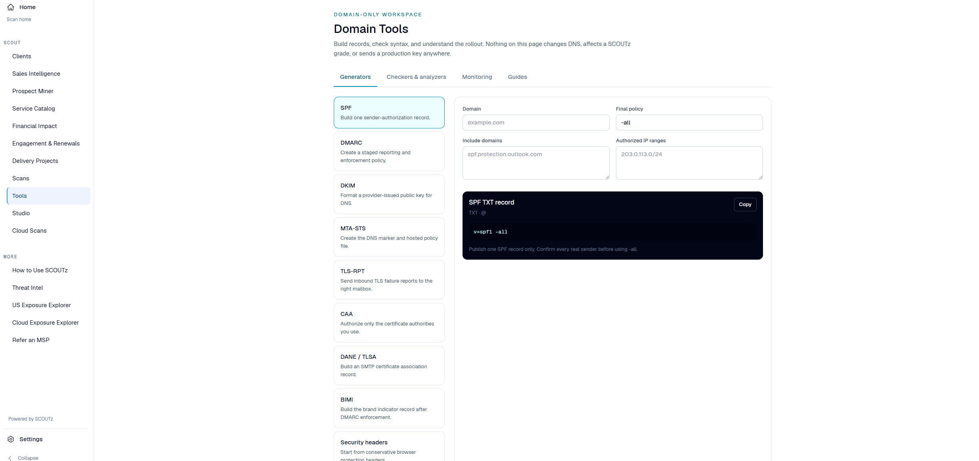Open the Monitoring tab

477,77
